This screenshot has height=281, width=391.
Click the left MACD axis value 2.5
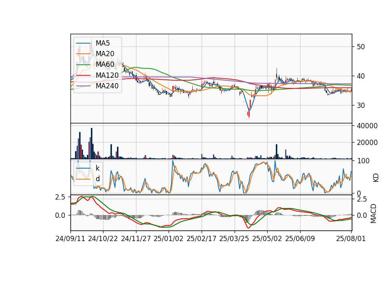pos(60,197)
